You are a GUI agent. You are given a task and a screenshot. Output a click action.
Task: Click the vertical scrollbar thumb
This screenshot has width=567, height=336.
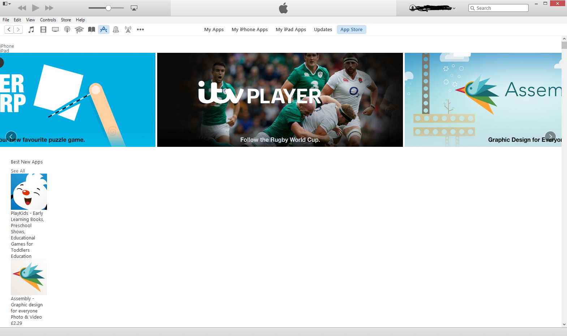click(x=564, y=45)
